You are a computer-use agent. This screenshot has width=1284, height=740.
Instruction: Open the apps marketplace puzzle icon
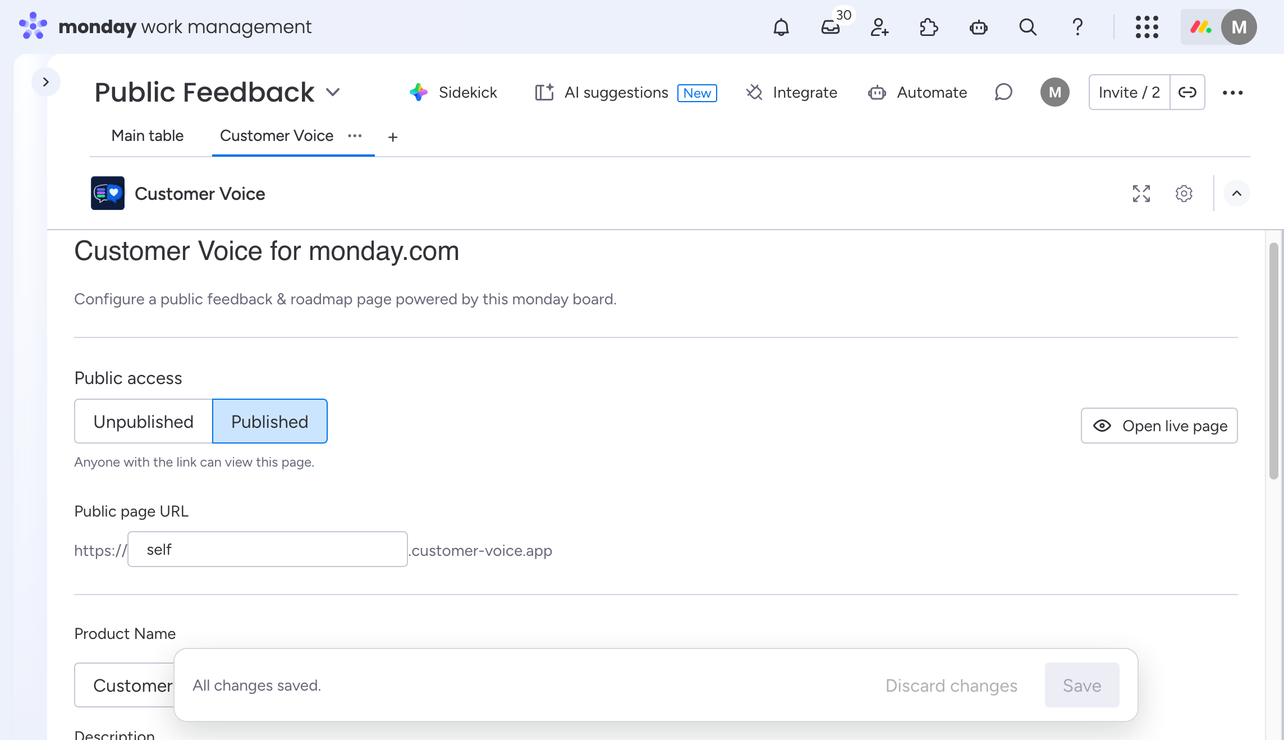929,27
